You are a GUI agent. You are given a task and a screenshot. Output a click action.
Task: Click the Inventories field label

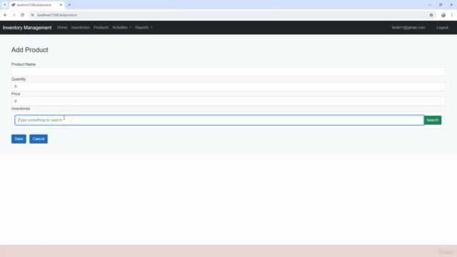tap(21, 109)
